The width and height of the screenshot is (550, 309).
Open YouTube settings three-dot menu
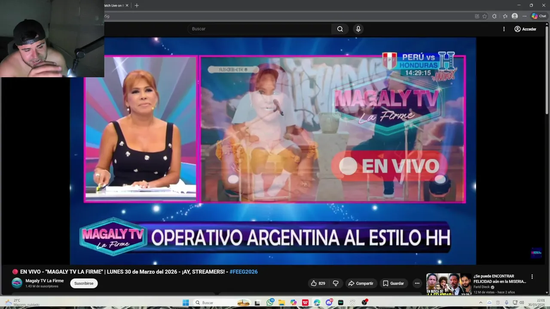pos(504,29)
